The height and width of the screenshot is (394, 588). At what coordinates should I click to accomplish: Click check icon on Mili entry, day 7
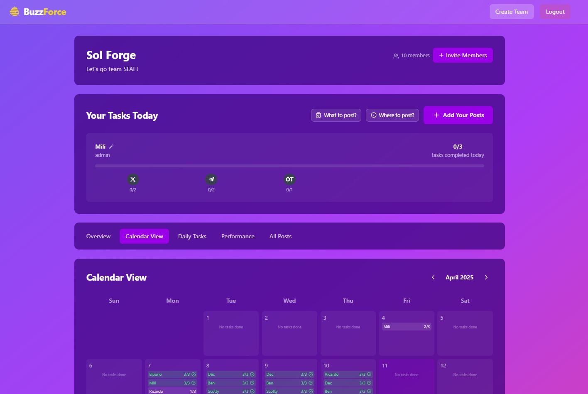tap(194, 383)
